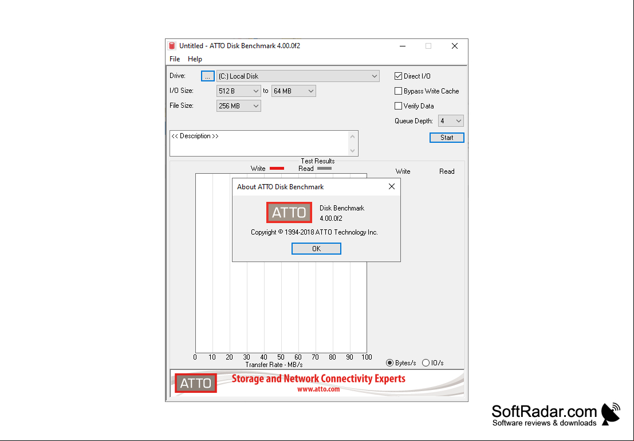Click the version 4.00.0f2 text in About dialog
The width and height of the screenshot is (634, 441).
(x=331, y=218)
